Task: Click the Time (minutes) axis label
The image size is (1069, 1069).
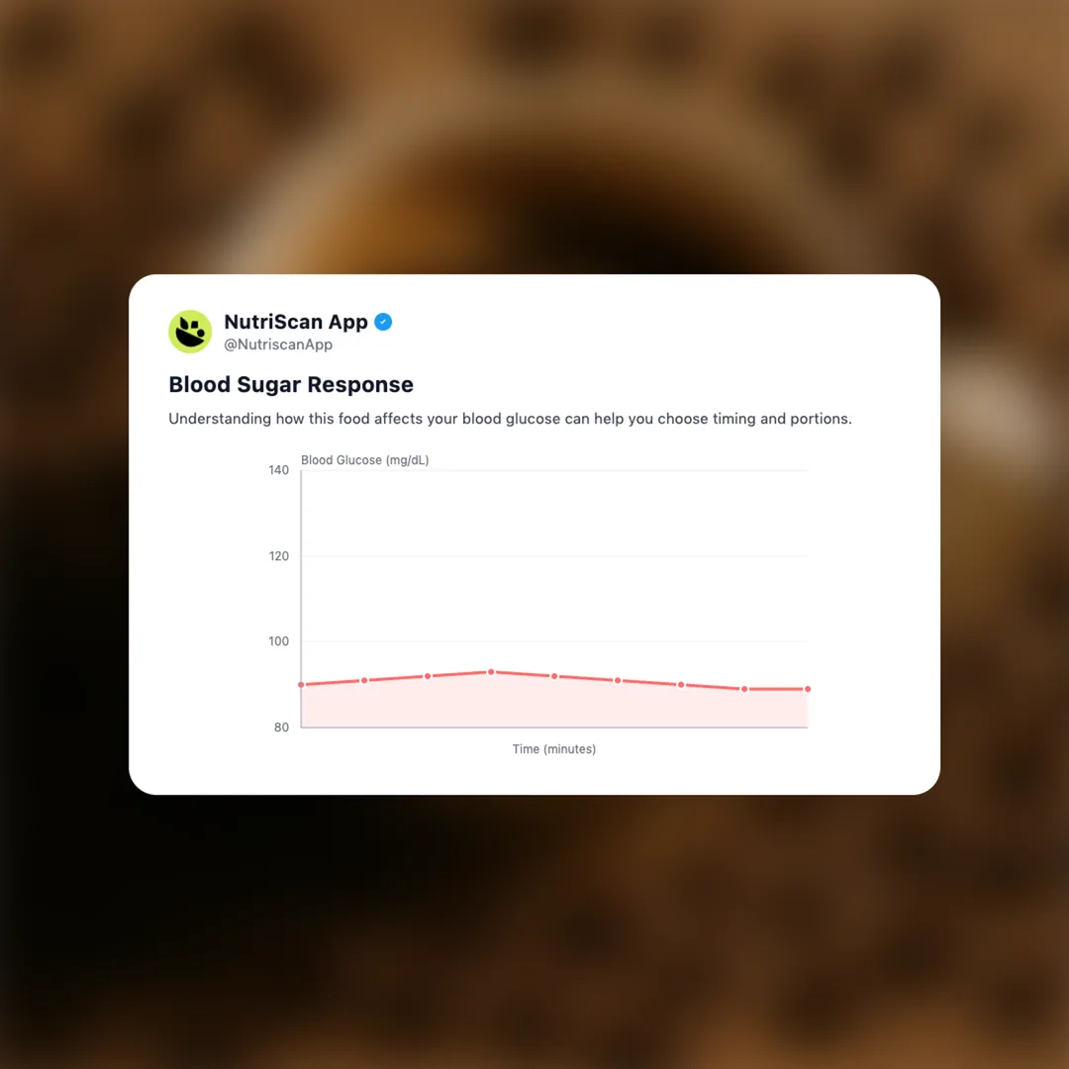Action: pos(554,749)
